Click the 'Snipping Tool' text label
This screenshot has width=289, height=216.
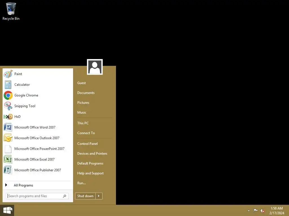[x=25, y=106]
